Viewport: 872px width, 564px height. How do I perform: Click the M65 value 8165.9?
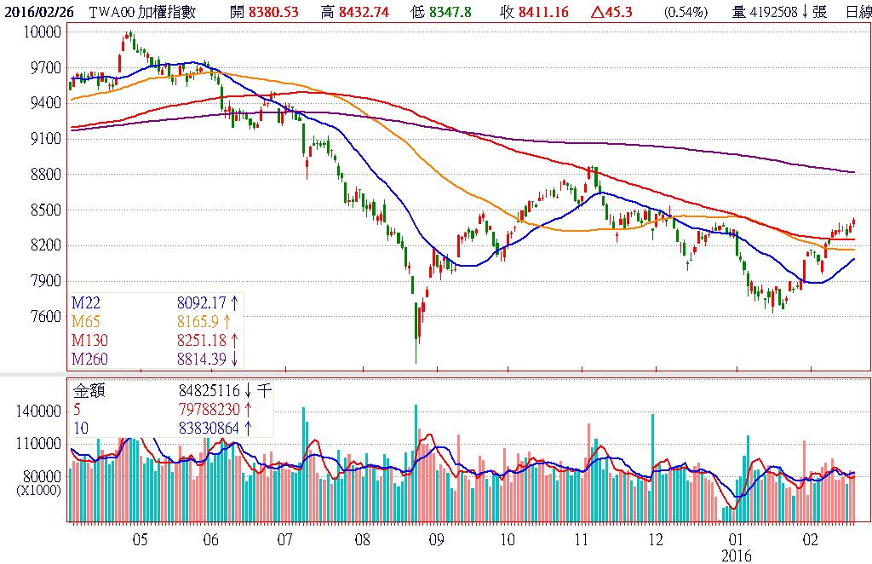(198, 321)
